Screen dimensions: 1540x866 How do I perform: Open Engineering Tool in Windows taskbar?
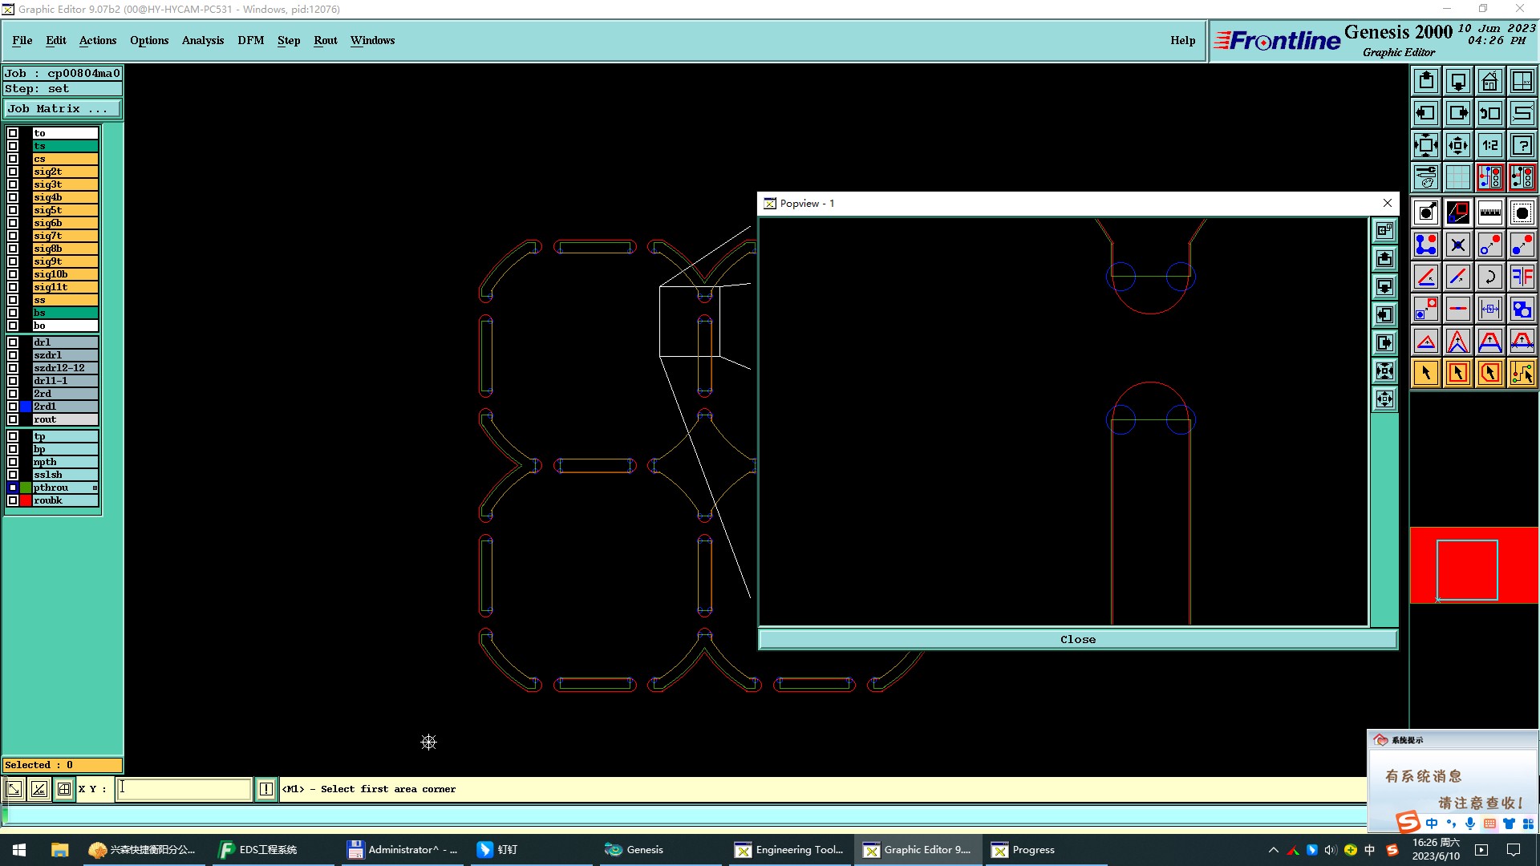click(x=790, y=850)
